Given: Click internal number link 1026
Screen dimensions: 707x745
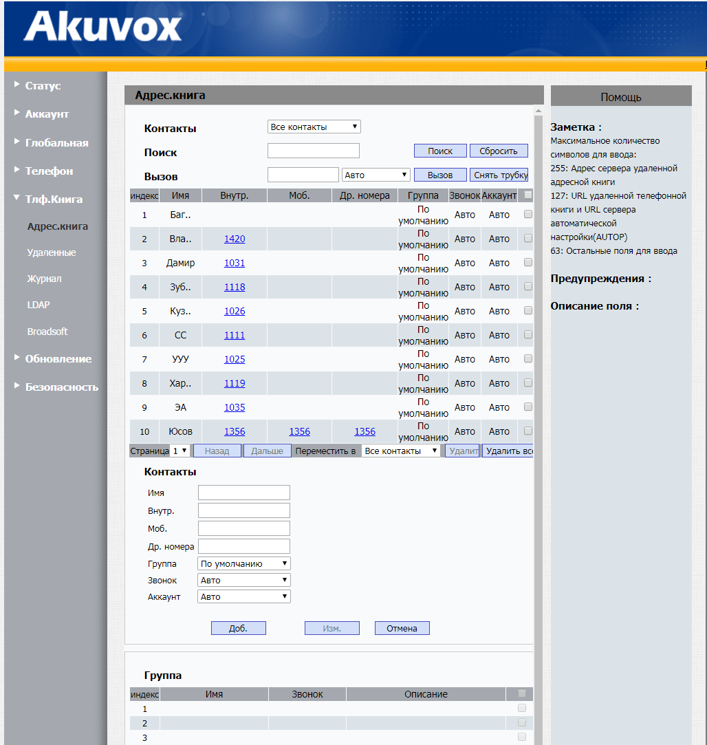Looking at the screenshot, I should click(235, 311).
